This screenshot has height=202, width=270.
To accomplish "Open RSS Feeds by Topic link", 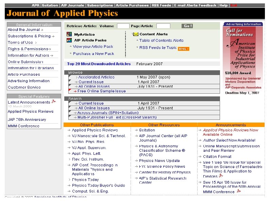I will (x=158, y=48).
